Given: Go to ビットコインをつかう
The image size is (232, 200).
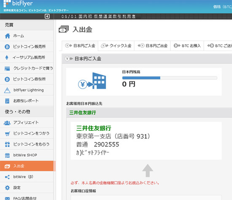Looking at the screenshot, I should (x=27, y=133).
